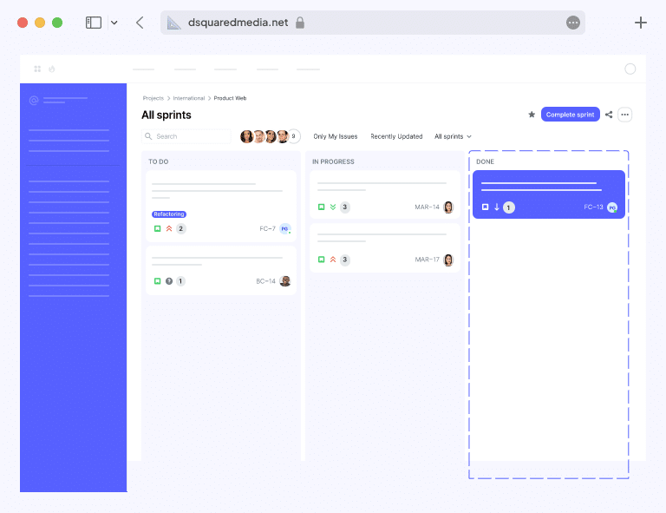
Task: Click the dsquaredmedia.net address bar
Action: point(373,23)
